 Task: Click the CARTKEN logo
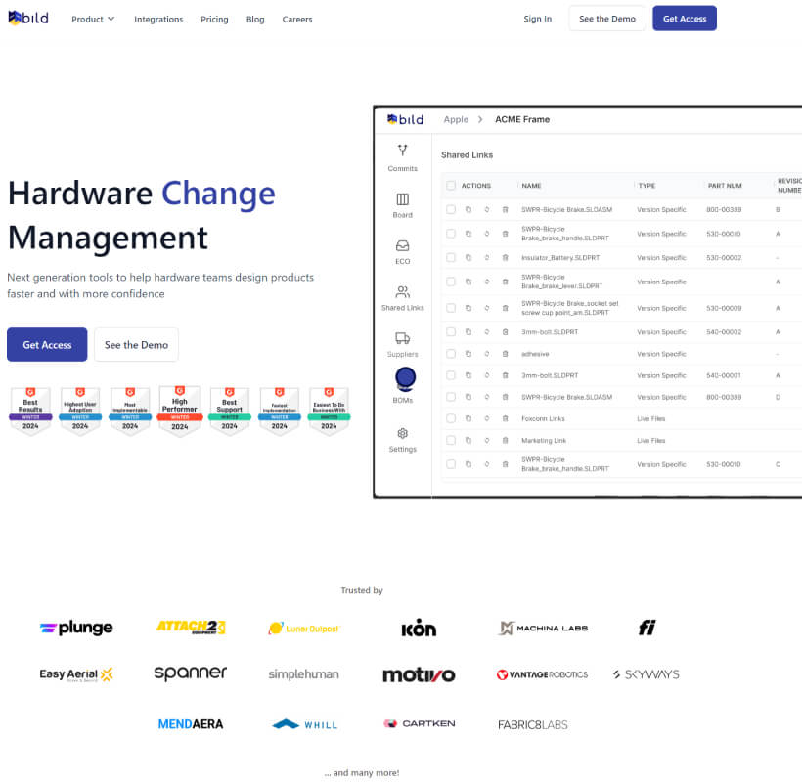click(x=420, y=723)
